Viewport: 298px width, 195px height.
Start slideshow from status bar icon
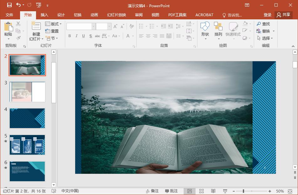(225, 191)
